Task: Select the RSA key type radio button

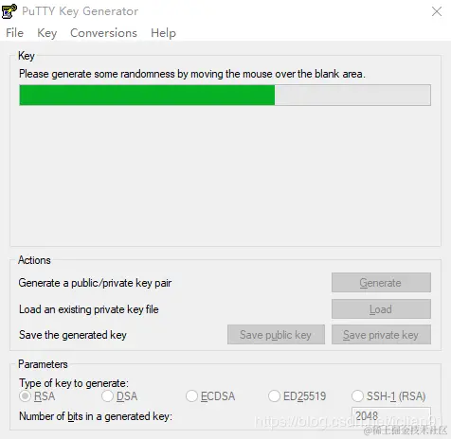Action: 25,395
